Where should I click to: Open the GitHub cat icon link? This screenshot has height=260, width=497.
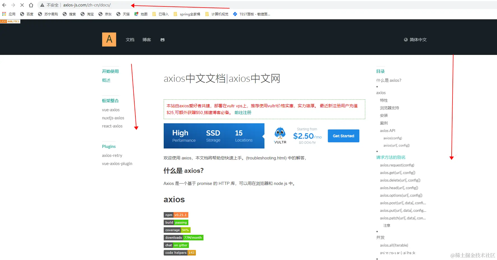(x=162, y=40)
